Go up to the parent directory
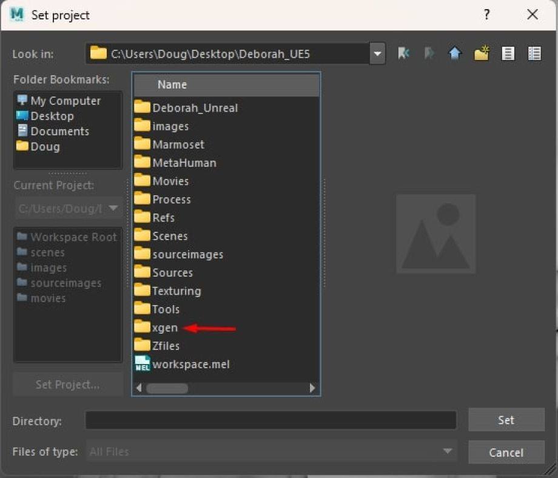Screen dimensions: 558x478 455,53
